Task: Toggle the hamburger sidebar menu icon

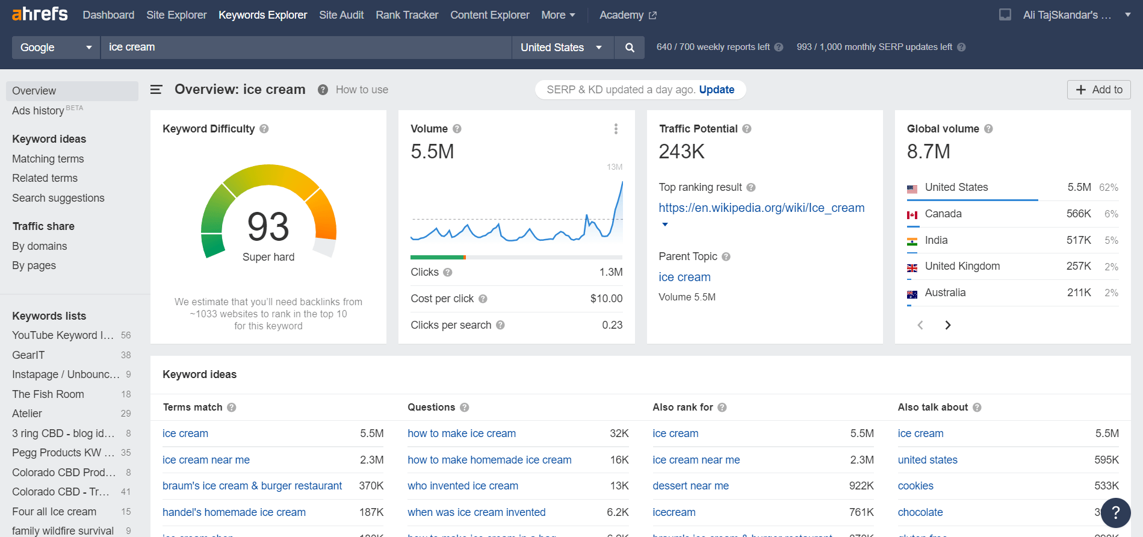Action: click(x=156, y=90)
